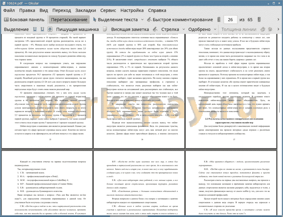The image size is (283, 217).
Task: Expand the Выделение текста dropdown arrow
Action: pyautogui.click(x=142, y=20)
